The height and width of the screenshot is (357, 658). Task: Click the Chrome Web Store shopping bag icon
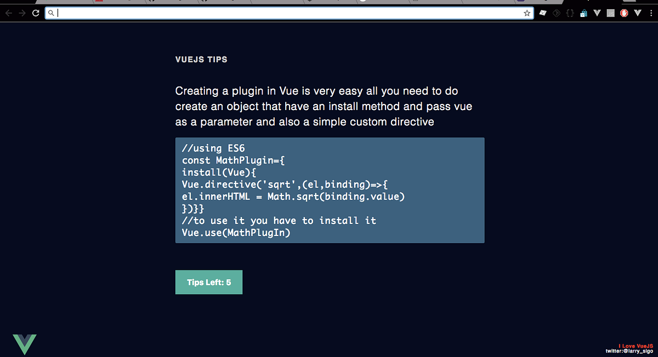click(x=583, y=13)
